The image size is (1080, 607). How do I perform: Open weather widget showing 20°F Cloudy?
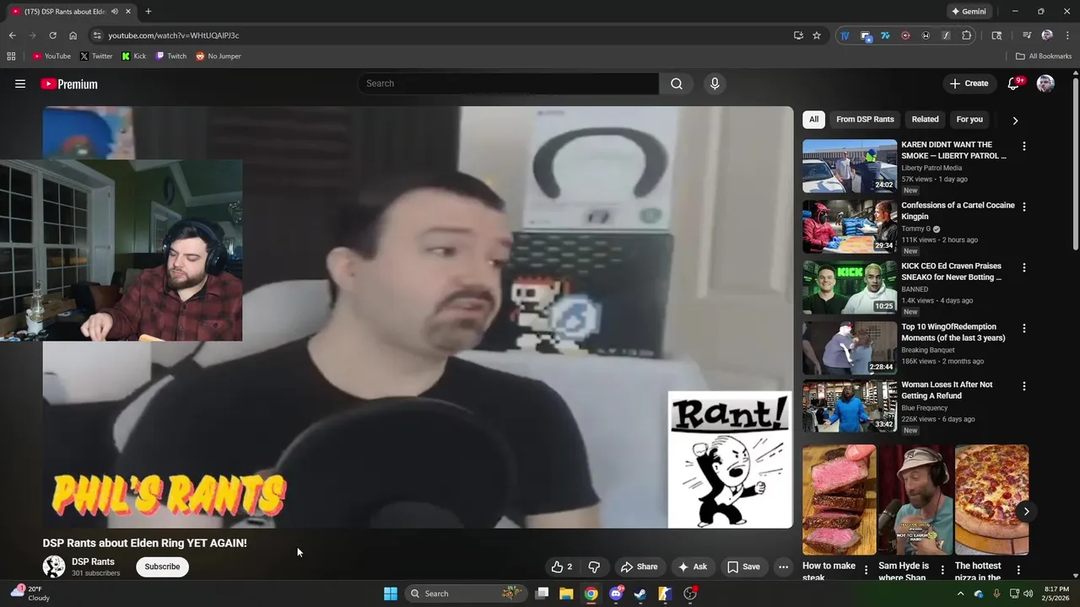(x=31, y=594)
